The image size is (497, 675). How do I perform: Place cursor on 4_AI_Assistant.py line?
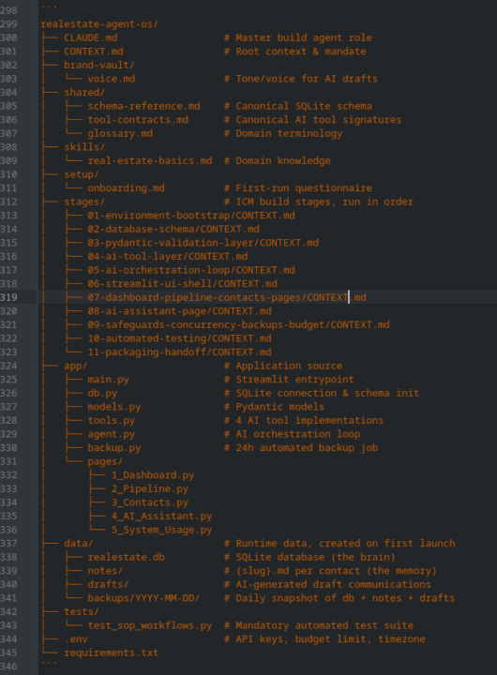161,517
